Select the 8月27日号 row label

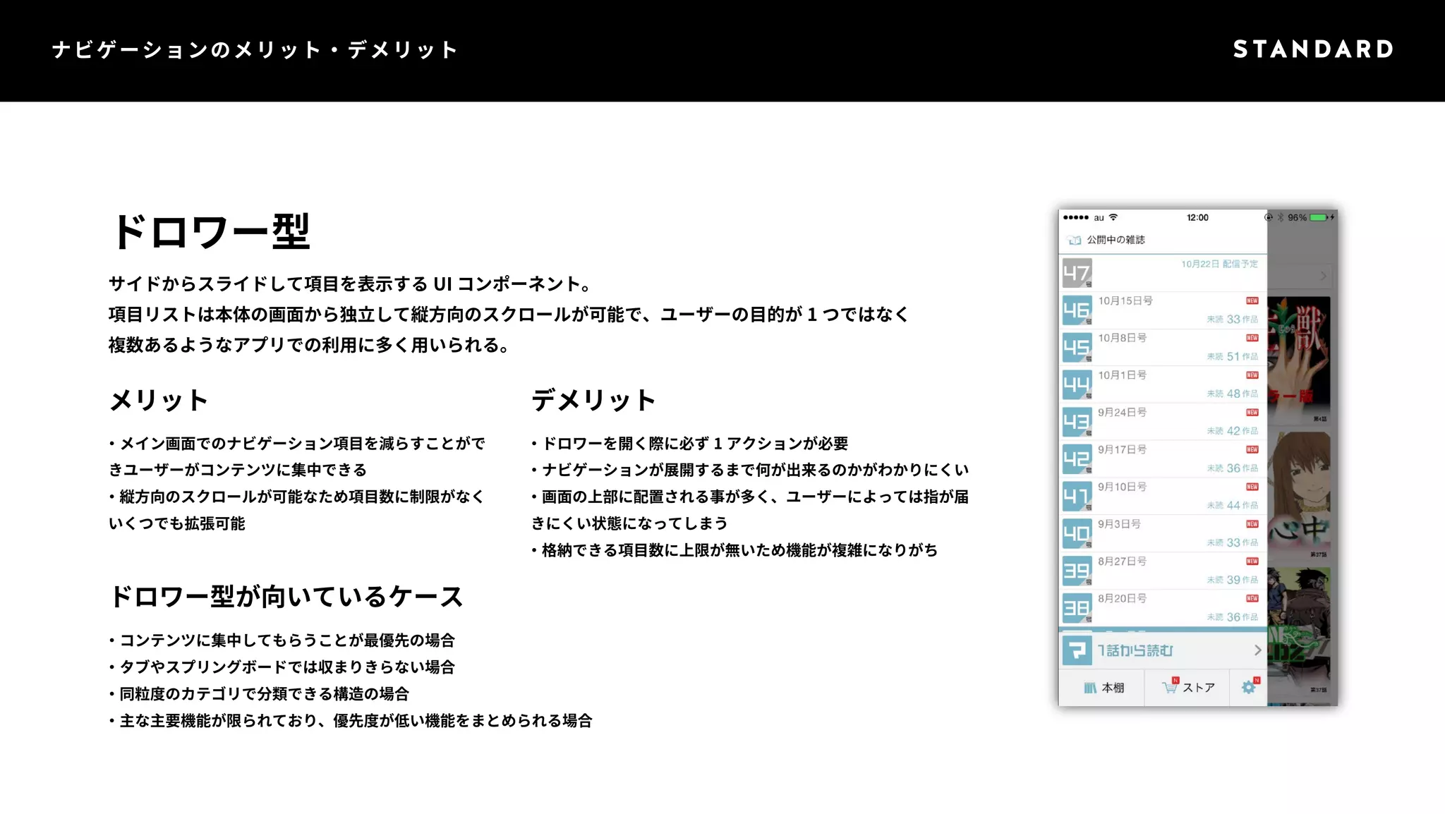pos(1123,561)
